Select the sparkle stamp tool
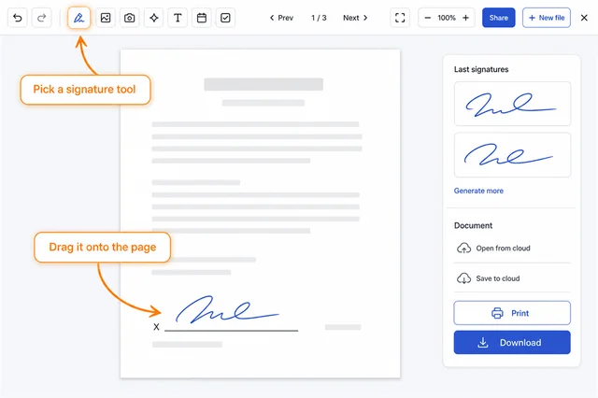This screenshot has width=598, height=398. (x=154, y=18)
